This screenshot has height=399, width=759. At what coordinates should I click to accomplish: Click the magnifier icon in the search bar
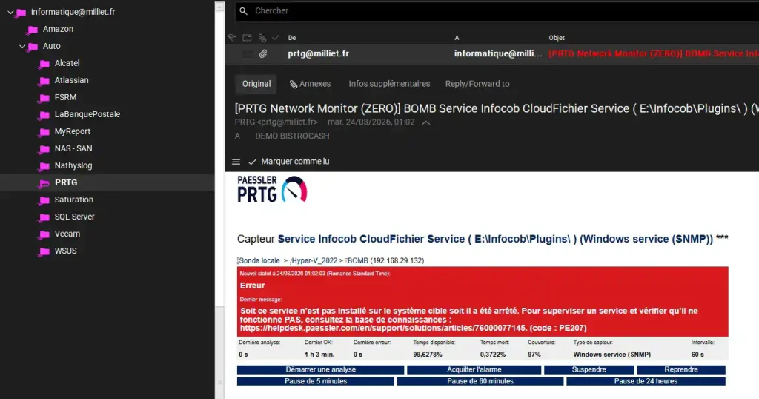(243, 10)
